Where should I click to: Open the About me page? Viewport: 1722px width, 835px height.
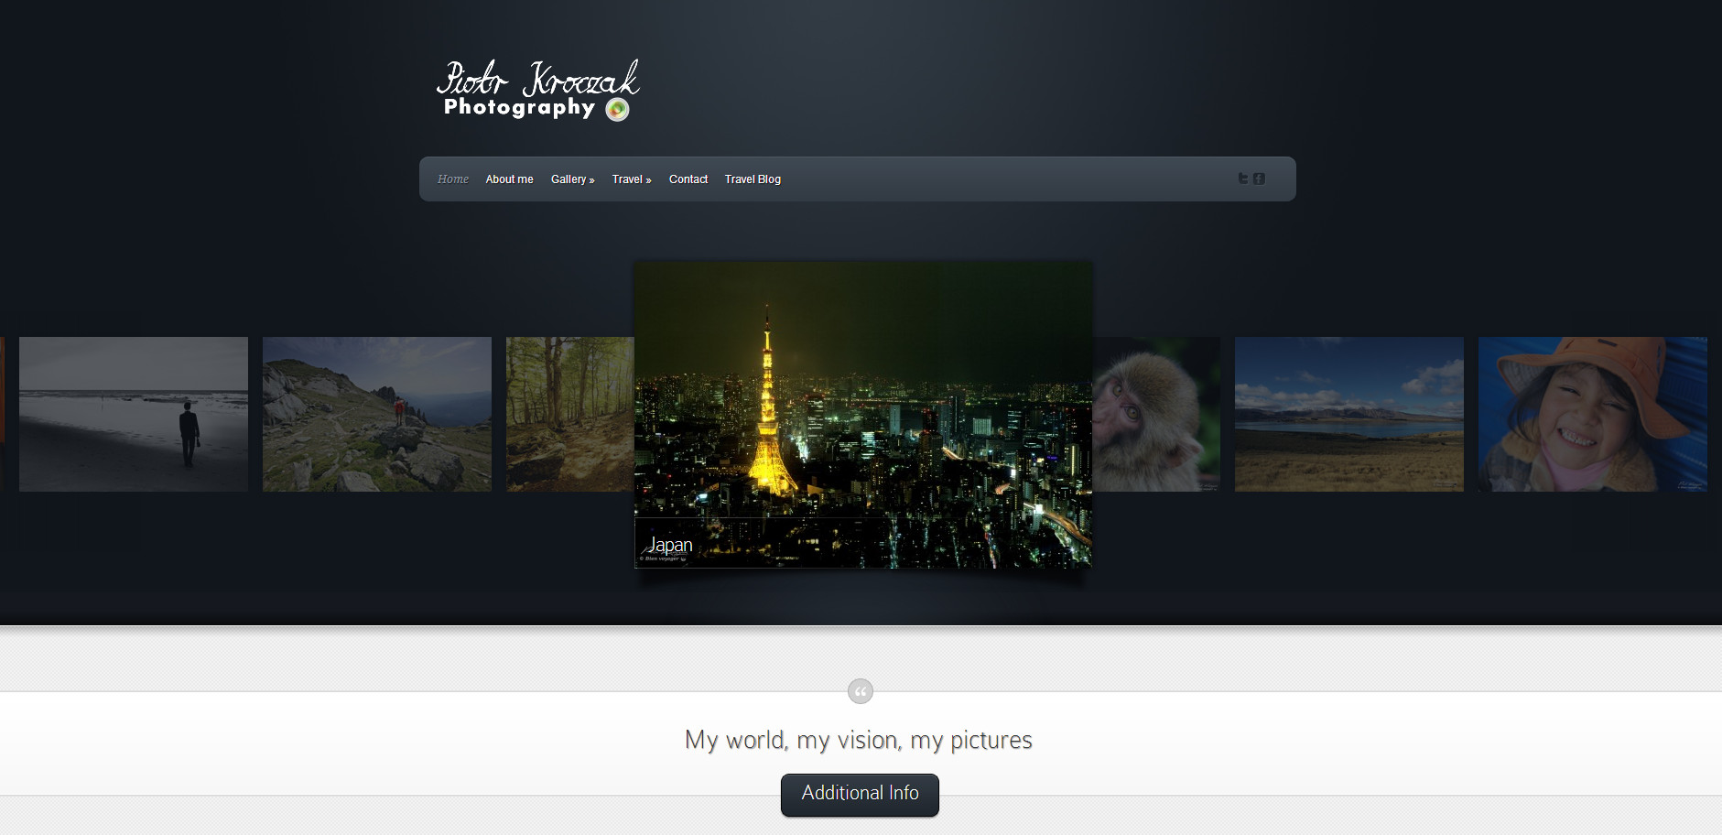tap(509, 179)
